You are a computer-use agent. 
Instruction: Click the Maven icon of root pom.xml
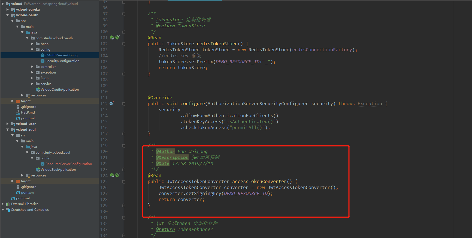click(13, 198)
